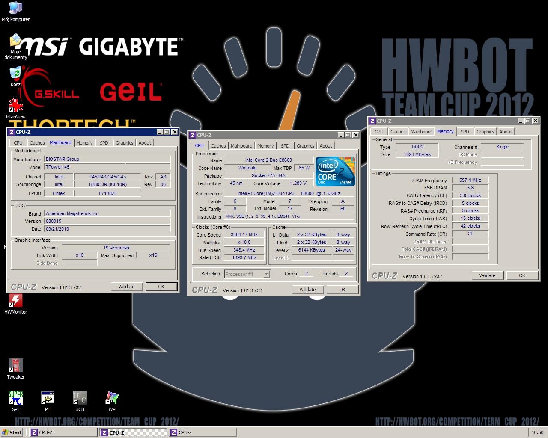548x438 pixels.
Task: Activate the third CPU-Z taskbar button
Action: pyautogui.click(x=203, y=432)
